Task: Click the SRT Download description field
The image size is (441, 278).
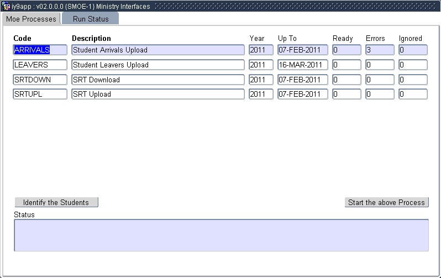Action: pos(158,80)
